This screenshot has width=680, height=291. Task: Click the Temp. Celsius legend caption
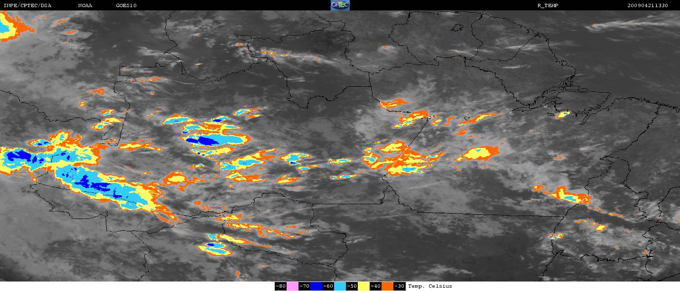click(x=430, y=286)
